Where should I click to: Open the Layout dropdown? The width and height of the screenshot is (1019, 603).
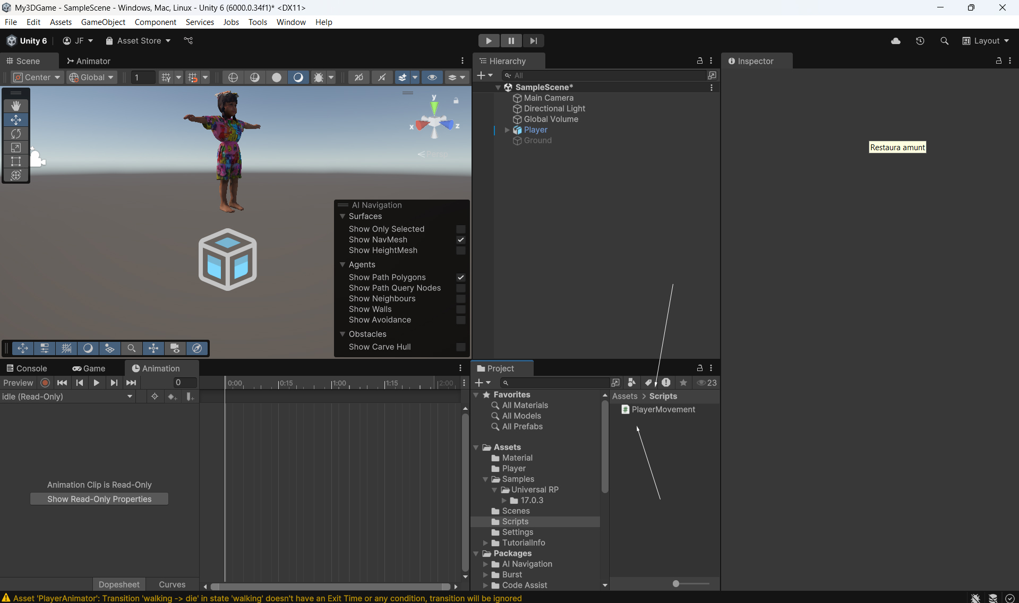coord(986,41)
